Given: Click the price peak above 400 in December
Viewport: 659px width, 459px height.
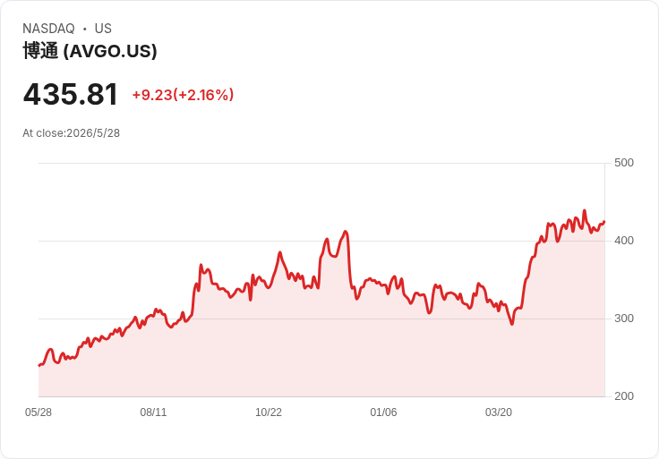Looking at the screenshot, I should click(x=346, y=232).
